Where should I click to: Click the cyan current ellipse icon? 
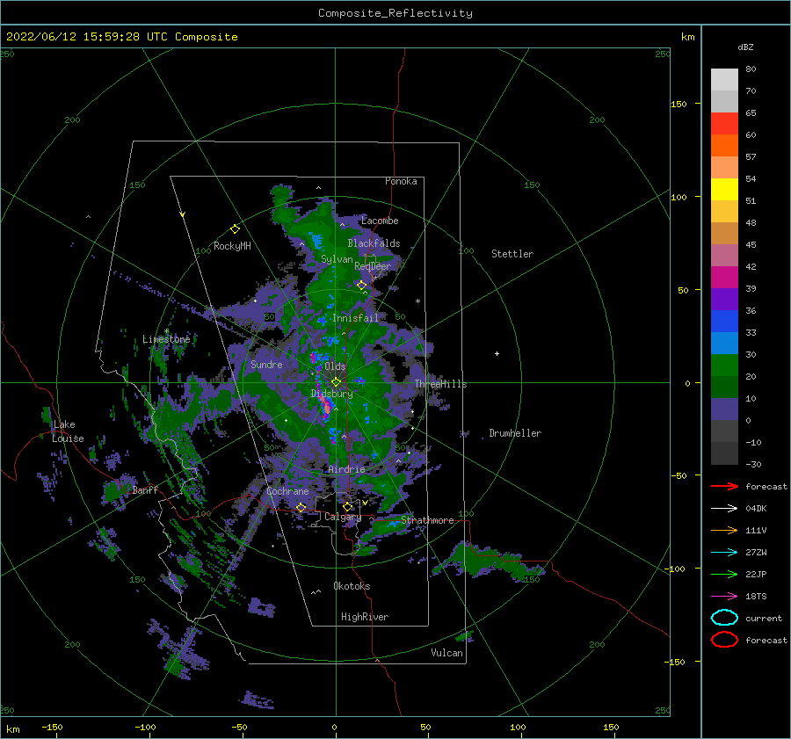[724, 618]
